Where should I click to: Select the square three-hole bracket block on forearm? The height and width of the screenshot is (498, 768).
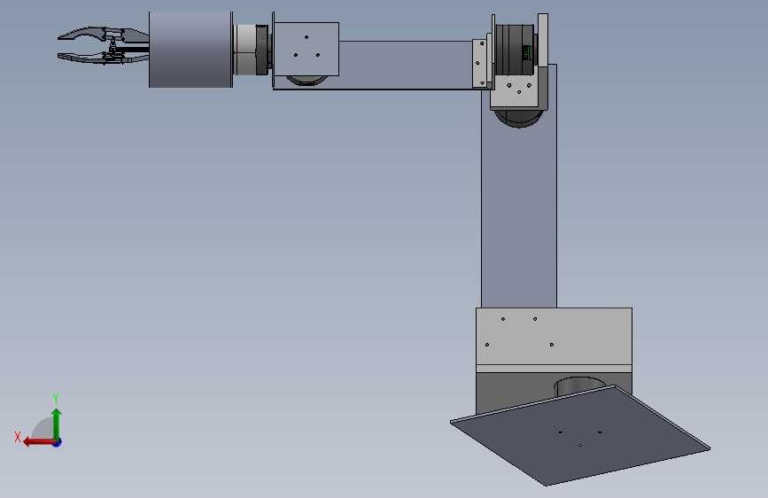click(x=306, y=49)
